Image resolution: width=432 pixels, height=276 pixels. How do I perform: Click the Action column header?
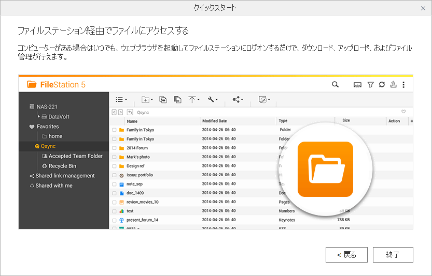[x=394, y=121]
